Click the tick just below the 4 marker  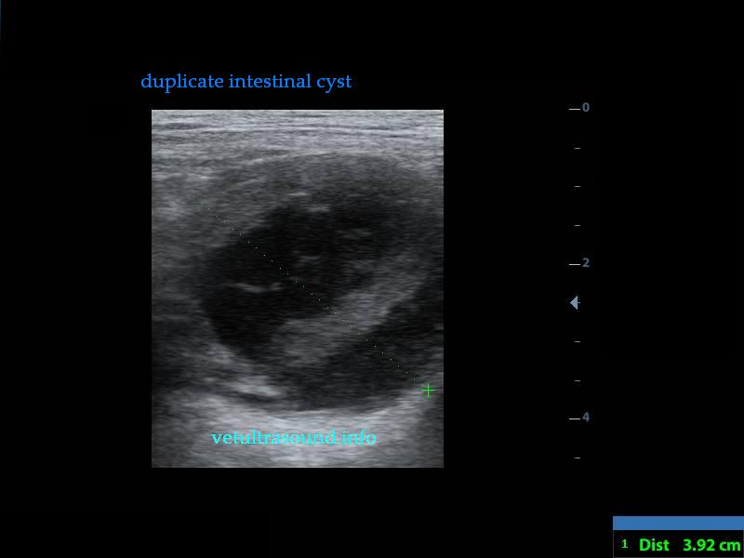tap(578, 458)
